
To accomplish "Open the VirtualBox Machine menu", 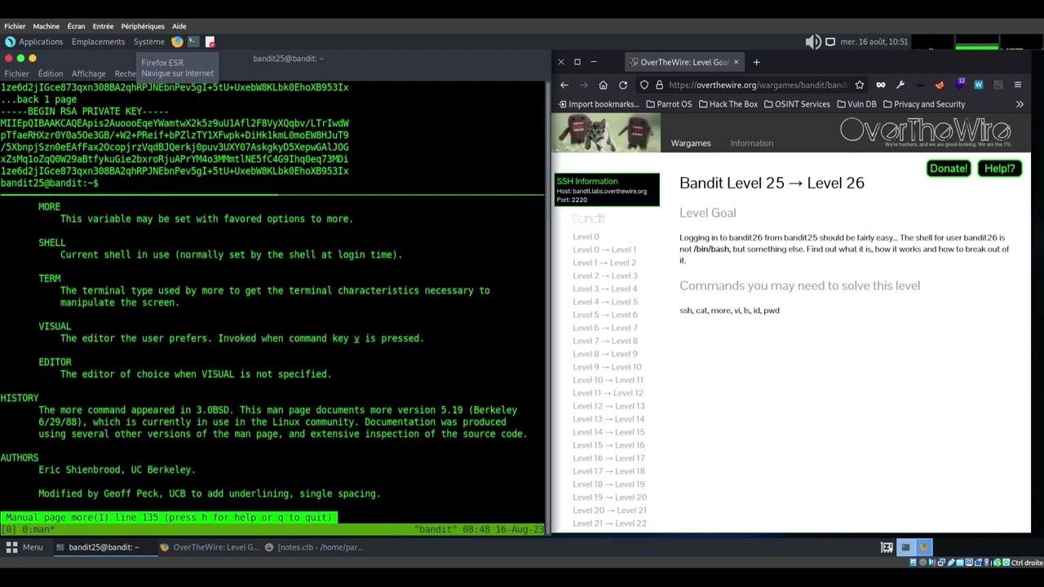I will pyautogui.click(x=46, y=26).
